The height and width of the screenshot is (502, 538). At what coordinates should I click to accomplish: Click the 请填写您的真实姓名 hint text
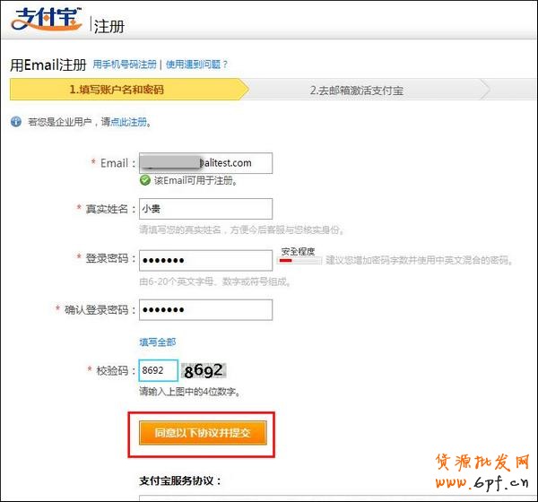pos(241,229)
